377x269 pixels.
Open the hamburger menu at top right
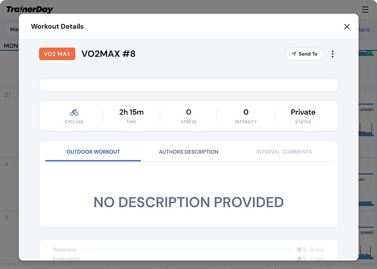pyautogui.click(x=365, y=10)
